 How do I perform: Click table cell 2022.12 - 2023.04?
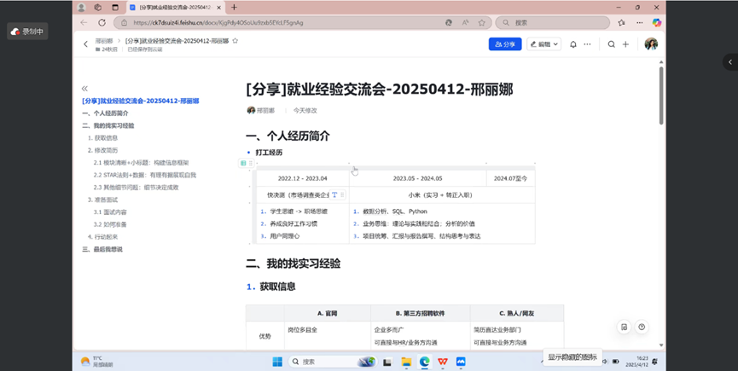click(x=302, y=179)
